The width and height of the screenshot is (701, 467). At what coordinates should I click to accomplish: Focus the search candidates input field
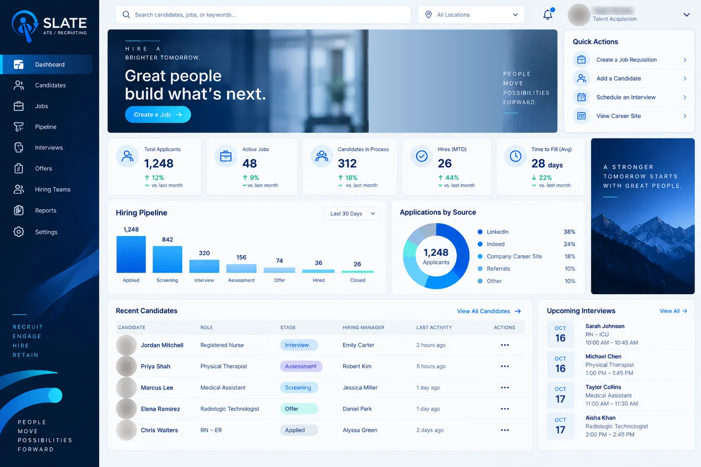coord(263,15)
